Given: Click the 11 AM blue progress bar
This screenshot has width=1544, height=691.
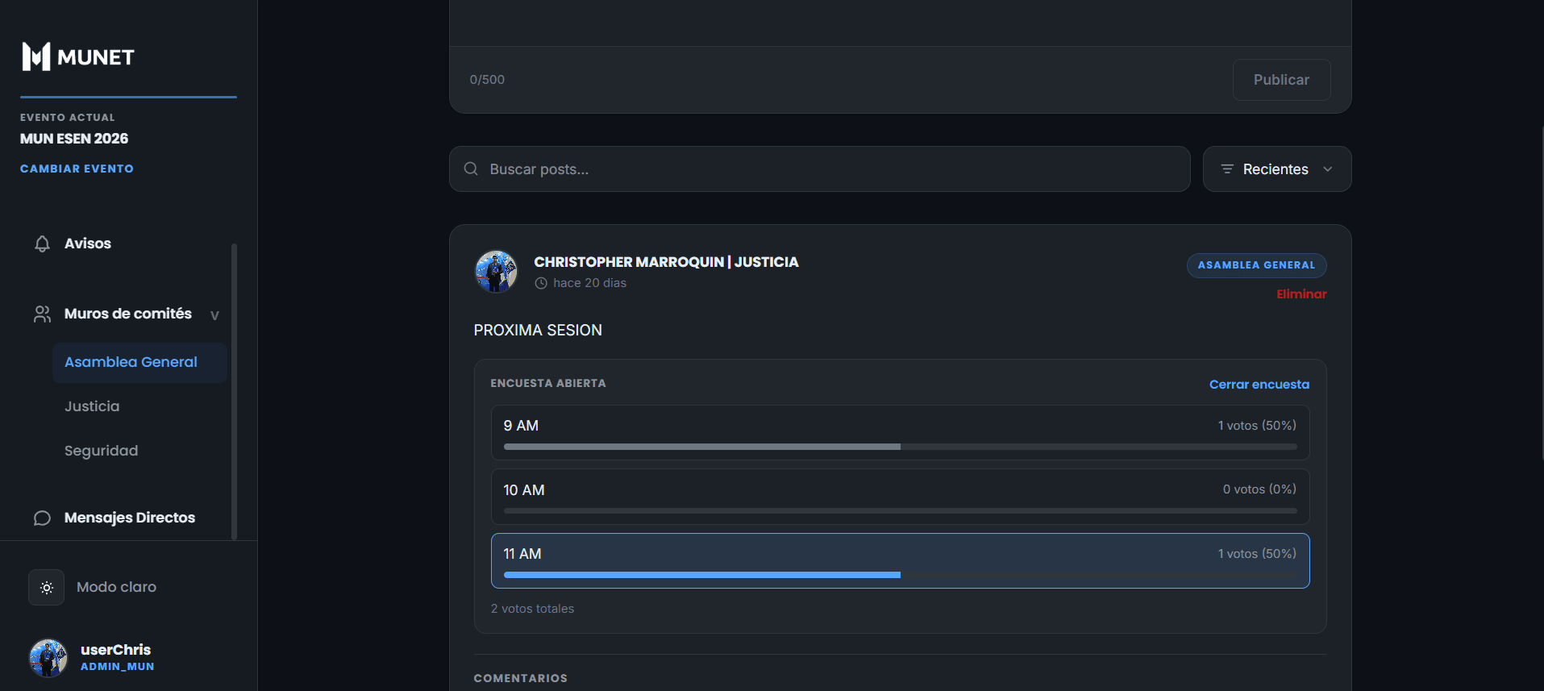Looking at the screenshot, I should (x=701, y=575).
